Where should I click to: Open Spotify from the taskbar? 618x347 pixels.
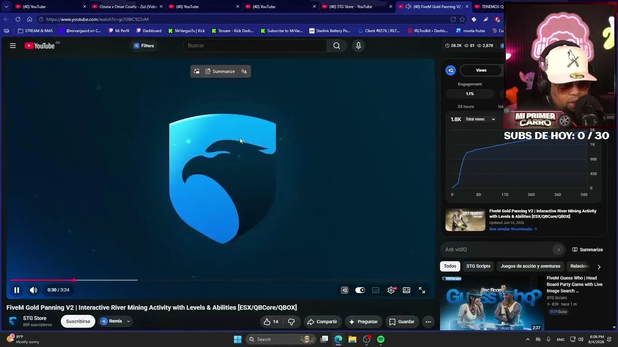[x=381, y=339]
